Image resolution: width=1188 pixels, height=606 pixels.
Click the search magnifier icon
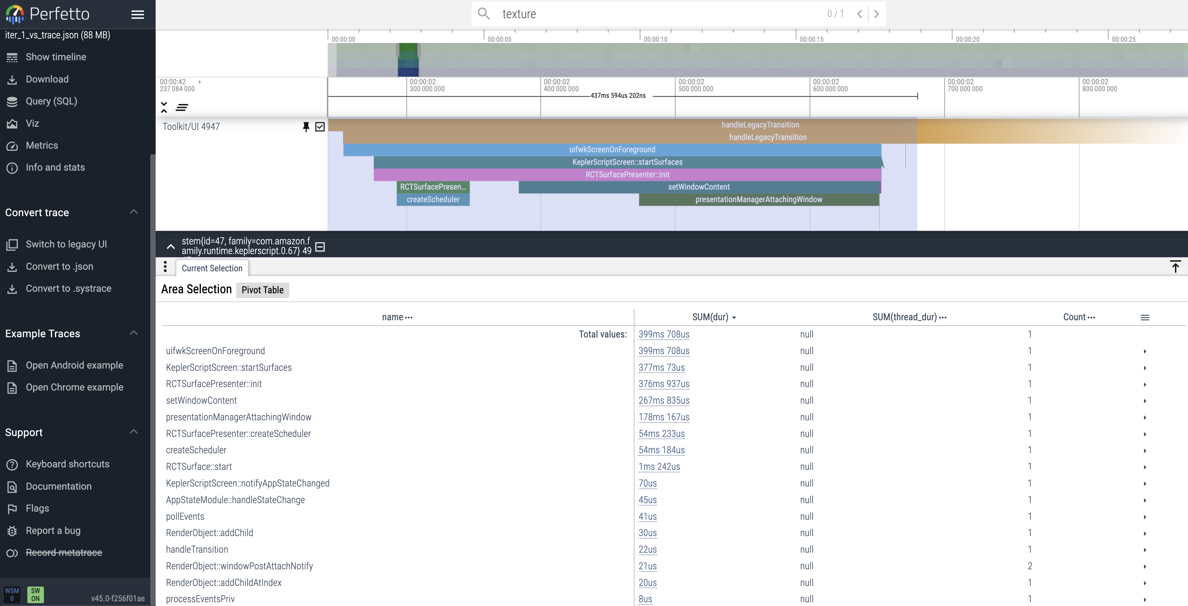[x=483, y=14]
